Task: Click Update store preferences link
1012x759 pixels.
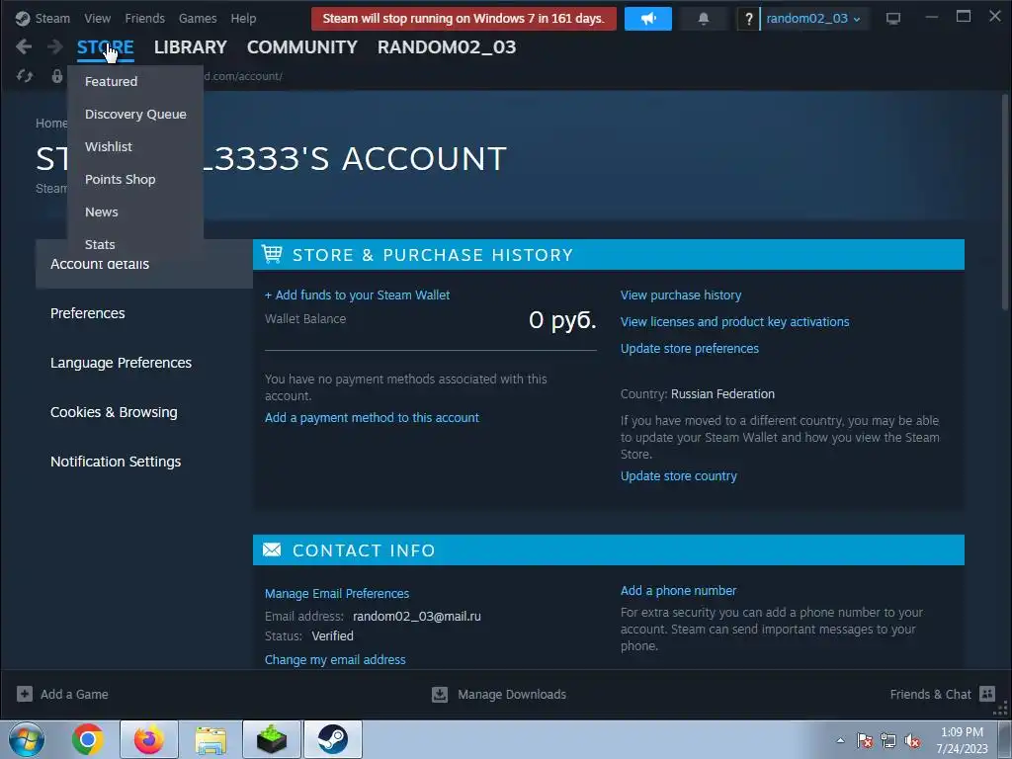Action: (689, 349)
